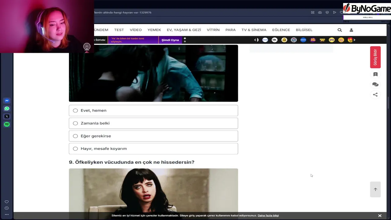Expand the brand strip with right chevron

pos(354,40)
